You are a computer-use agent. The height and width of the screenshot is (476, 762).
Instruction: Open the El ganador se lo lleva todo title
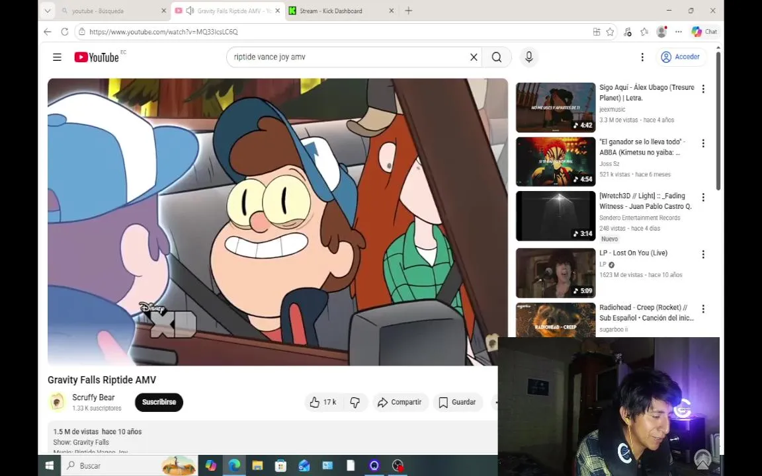pyautogui.click(x=642, y=147)
